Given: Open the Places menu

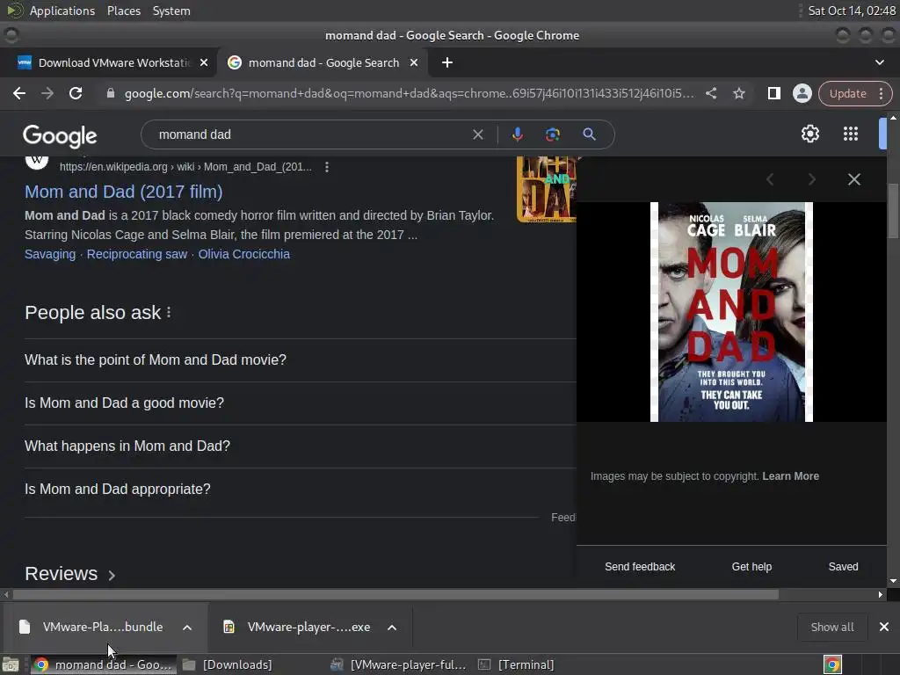Looking at the screenshot, I should click(x=123, y=11).
